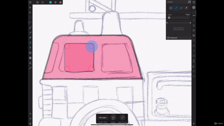Select the right pressure curve handle
224x126 pixels.
pos(190,23)
